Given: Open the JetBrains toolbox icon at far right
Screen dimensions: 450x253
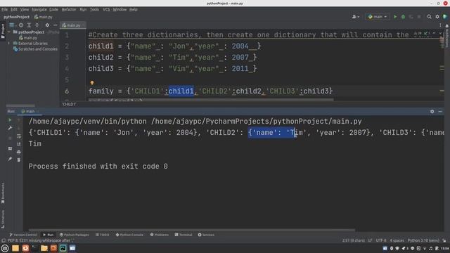Looking at the screenshot, I should click(445, 17).
